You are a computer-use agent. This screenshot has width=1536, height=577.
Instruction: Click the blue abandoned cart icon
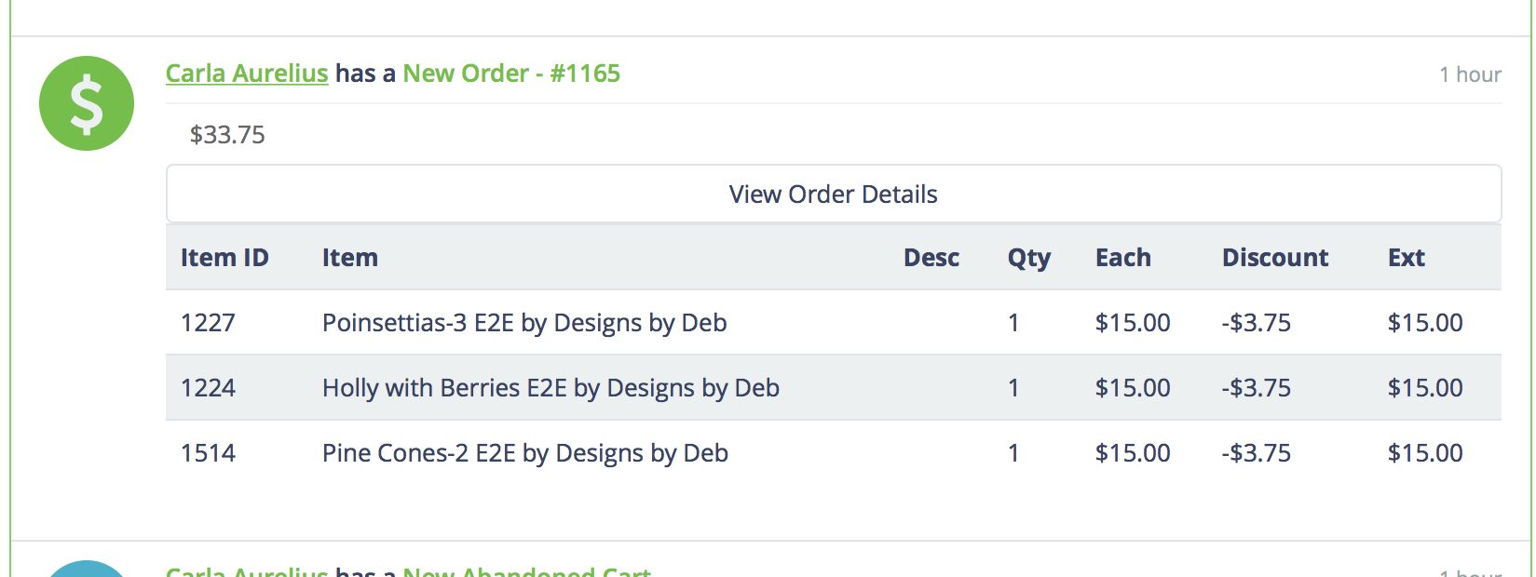(87, 569)
